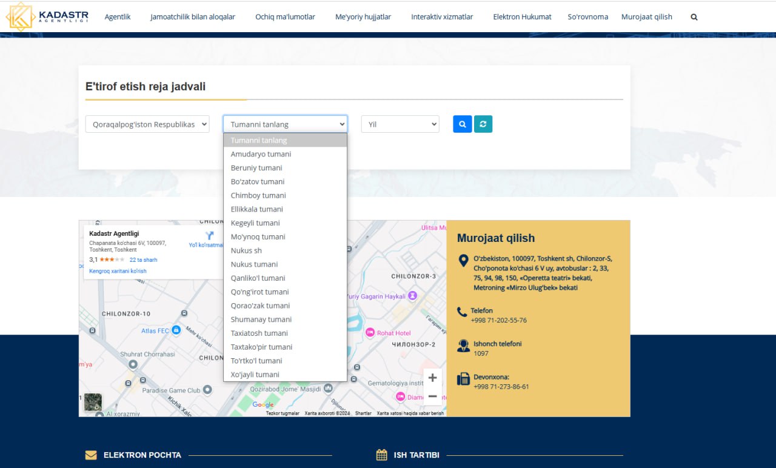Click the directions arrow icon on map card
Image resolution: width=776 pixels, height=468 pixels.
pyautogui.click(x=210, y=235)
